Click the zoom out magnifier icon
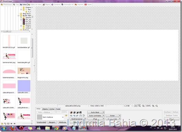This screenshot has width=182, height=132. 157,106
